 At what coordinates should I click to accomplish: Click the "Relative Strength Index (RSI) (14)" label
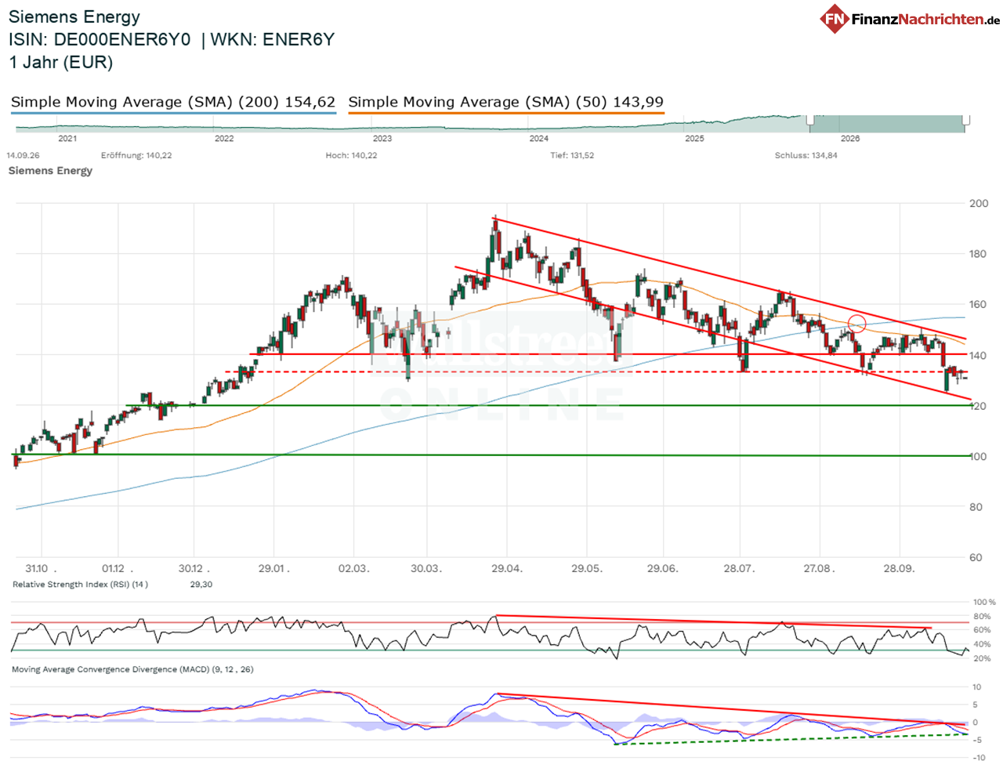point(80,585)
